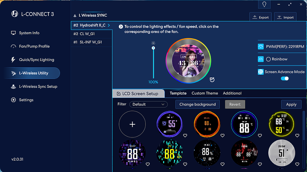
Task: Click the LCD screen preview image
Action: point(189,61)
